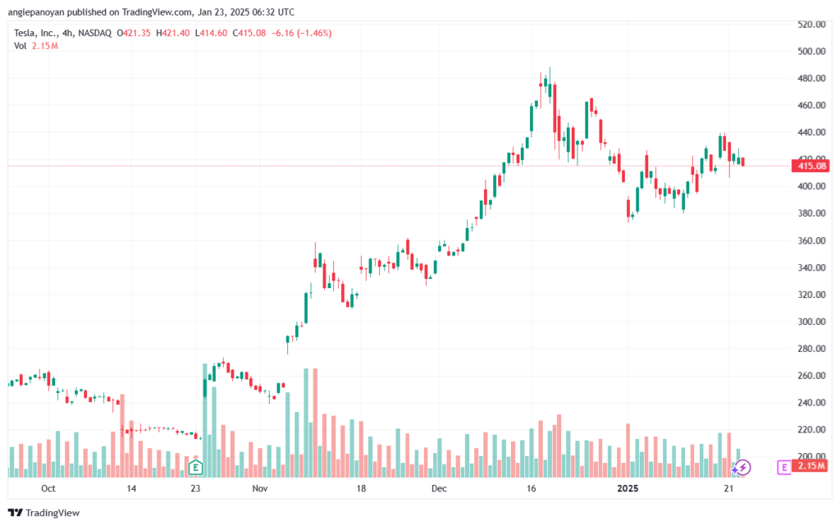Click the Dec label on the time axis

[x=439, y=488]
